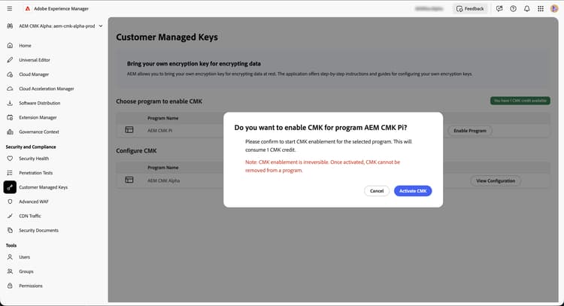Click the Advanced WAF shield icon

point(10,201)
